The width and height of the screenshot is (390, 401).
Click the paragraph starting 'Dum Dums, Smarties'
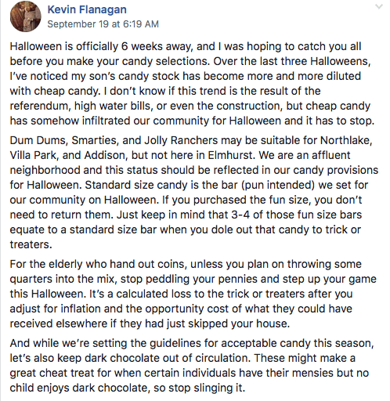[194, 193]
